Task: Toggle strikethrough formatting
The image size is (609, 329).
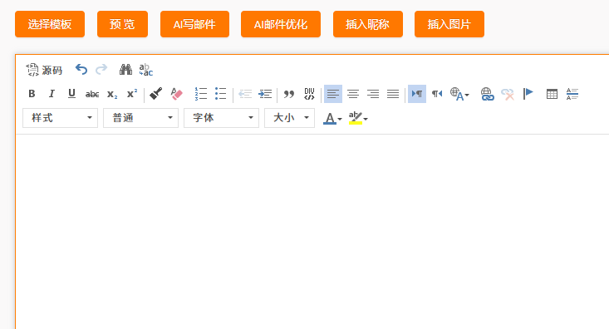Action: (x=92, y=94)
